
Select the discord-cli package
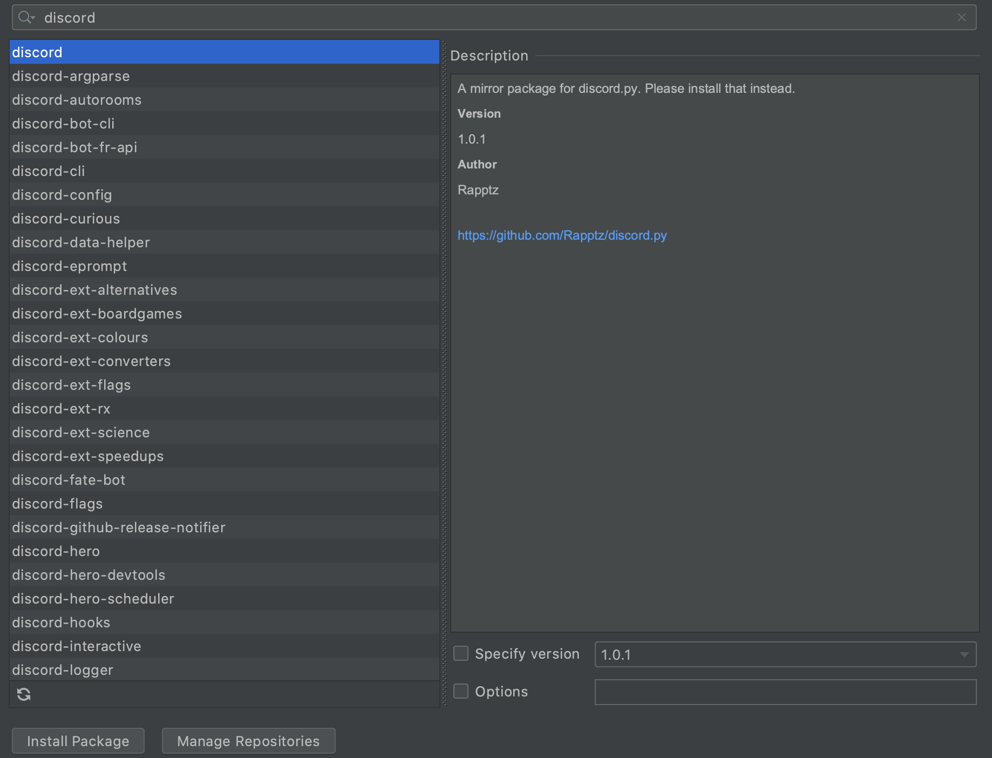(x=224, y=171)
